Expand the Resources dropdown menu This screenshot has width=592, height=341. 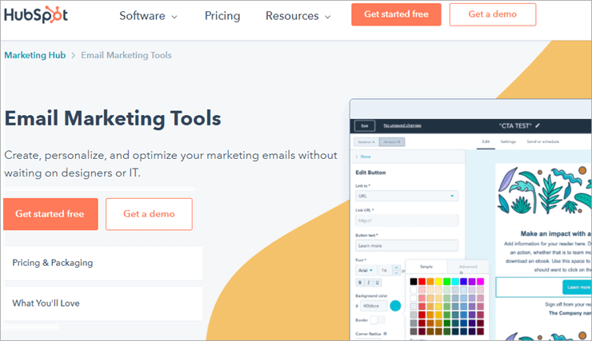(x=298, y=16)
